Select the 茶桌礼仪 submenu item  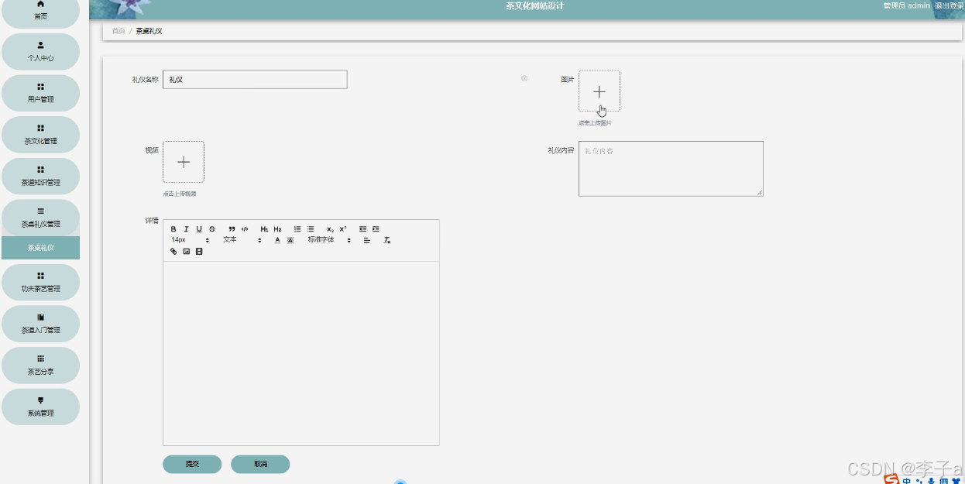coord(40,249)
